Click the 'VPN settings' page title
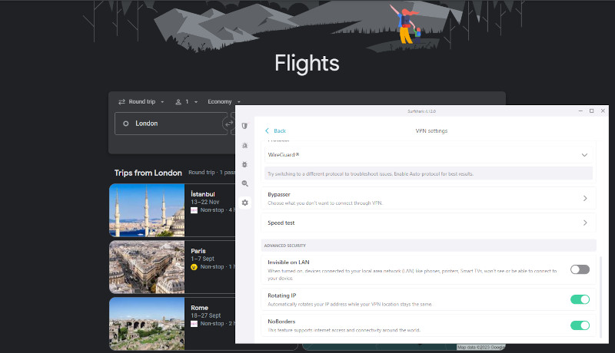Viewport: 615px width, 353px height. [431, 130]
